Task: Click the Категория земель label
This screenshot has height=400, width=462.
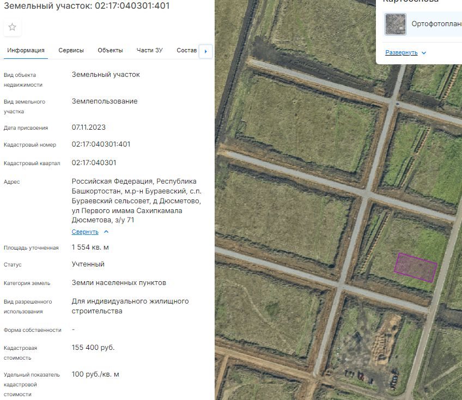Action: pyautogui.click(x=27, y=283)
